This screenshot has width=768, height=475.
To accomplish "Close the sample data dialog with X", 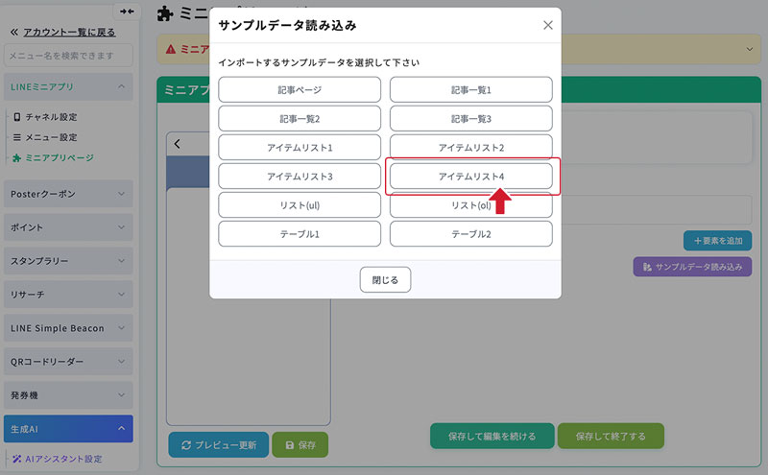I will click(x=547, y=25).
